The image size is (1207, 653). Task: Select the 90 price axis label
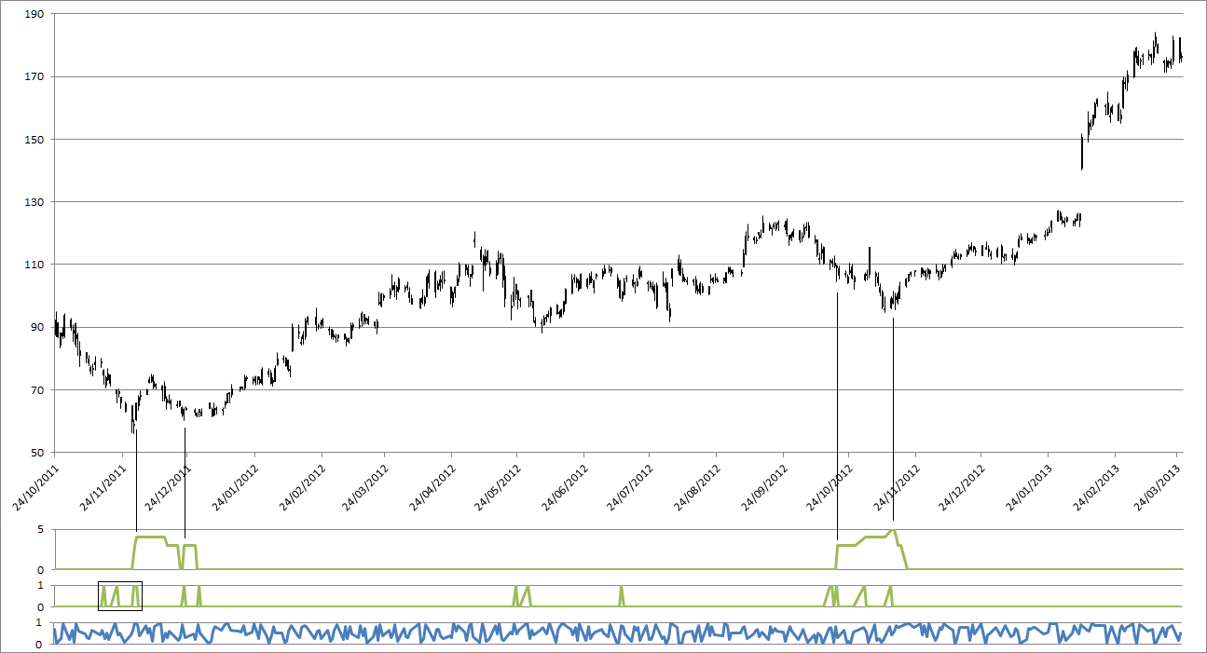coord(38,328)
